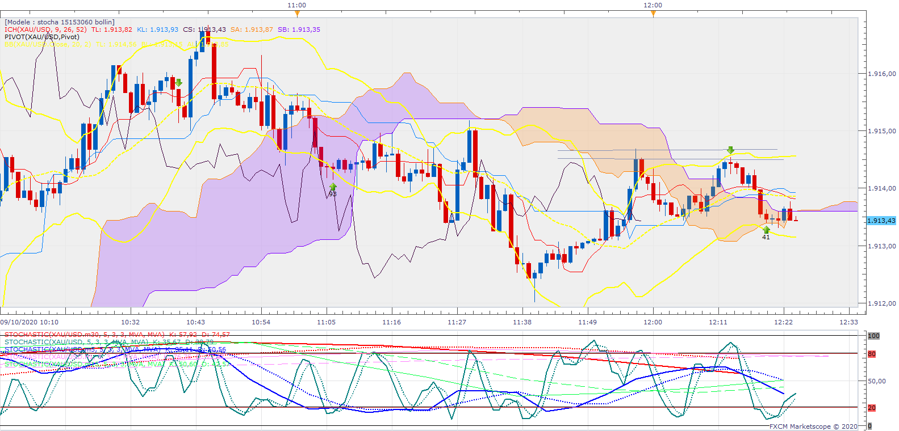The width and height of the screenshot is (899, 431).
Task: Click the 11:00 label above the chart
Action: (x=296, y=5)
